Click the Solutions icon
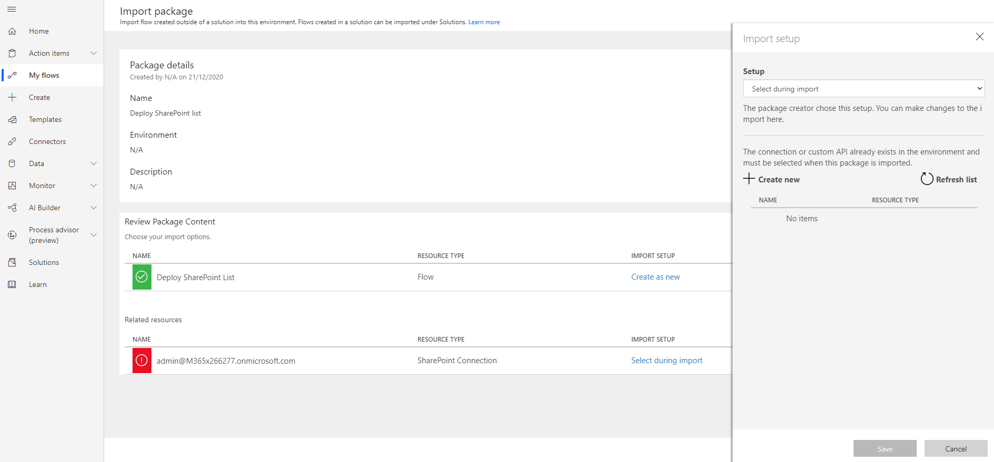This screenshot has height=462, width=994. pyautogui.click(x=12, y=262)
